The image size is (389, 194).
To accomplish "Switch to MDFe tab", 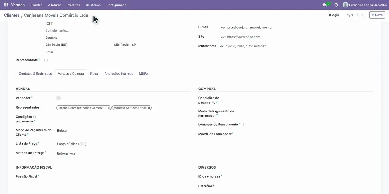I will click(x=143, y=74).
